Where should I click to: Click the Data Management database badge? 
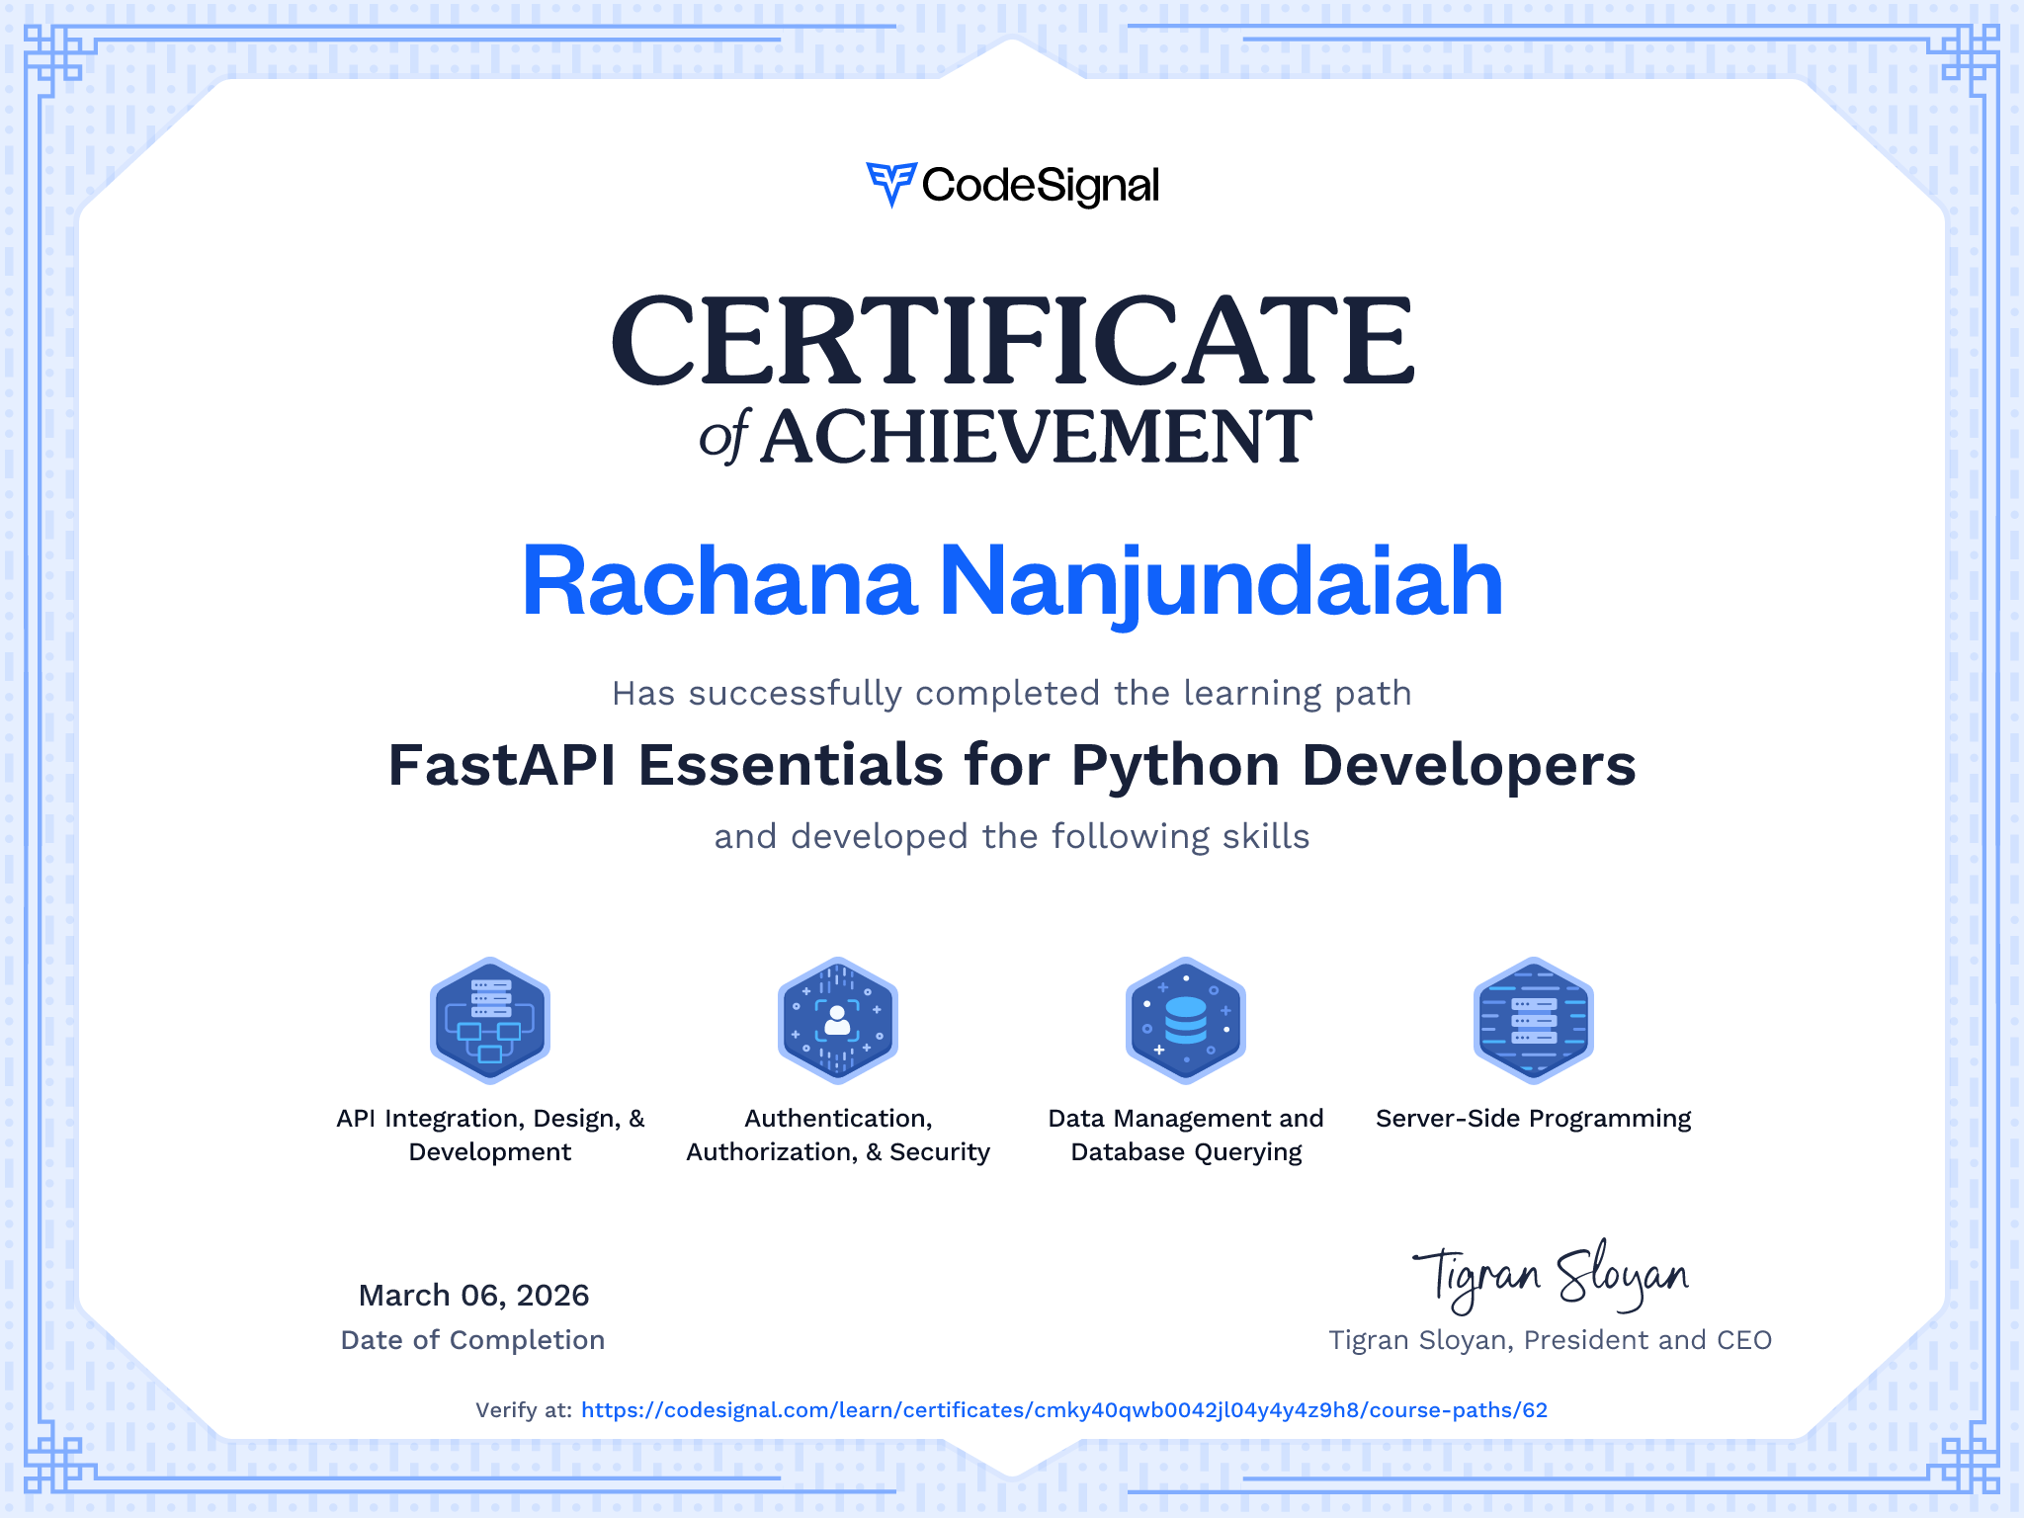[1186, 1020]
